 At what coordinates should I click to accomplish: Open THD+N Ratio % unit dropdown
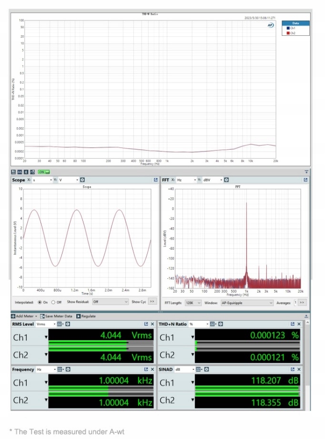tap(198, 324)
